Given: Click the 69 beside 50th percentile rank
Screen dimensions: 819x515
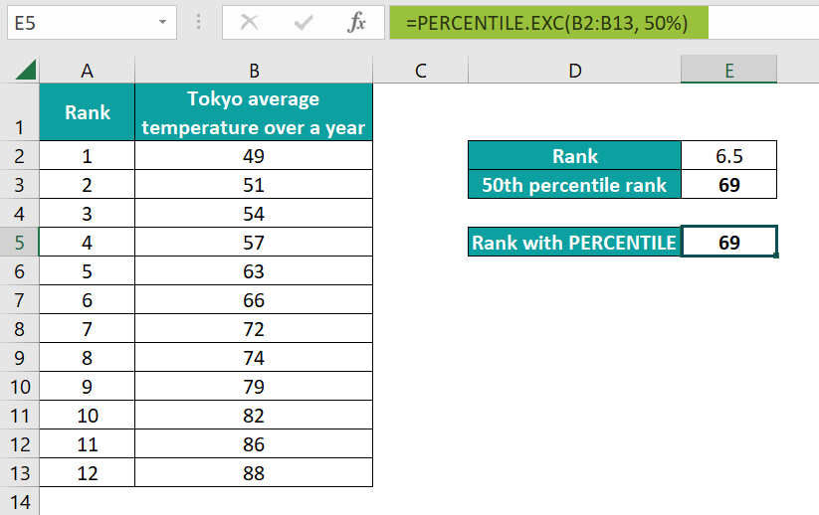Looking at the screenshot, I should pyautogui.click(x=729, y=184).
